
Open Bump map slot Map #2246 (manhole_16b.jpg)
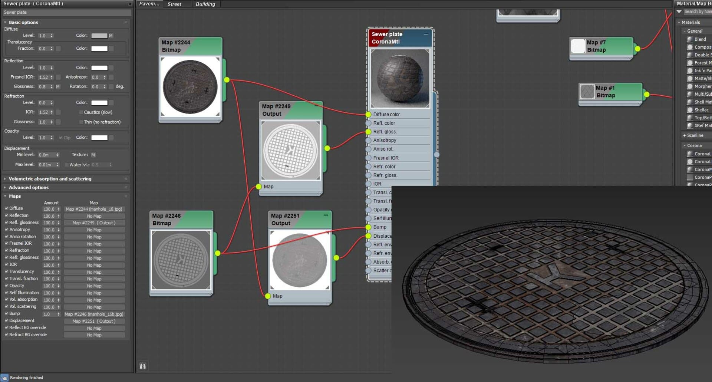coord(94,314)
